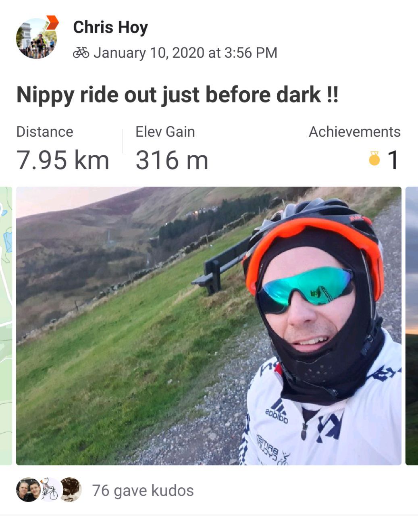
Task: Tap the achievements count number 1
Action: click(x=393, y=160)
